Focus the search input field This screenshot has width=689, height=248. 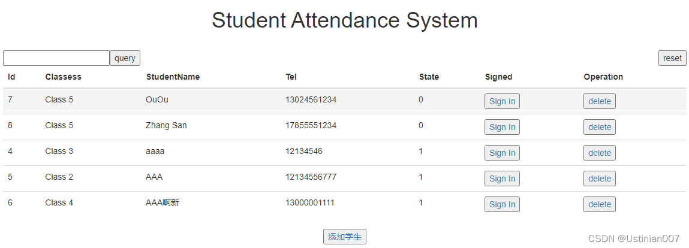[56, 58]
